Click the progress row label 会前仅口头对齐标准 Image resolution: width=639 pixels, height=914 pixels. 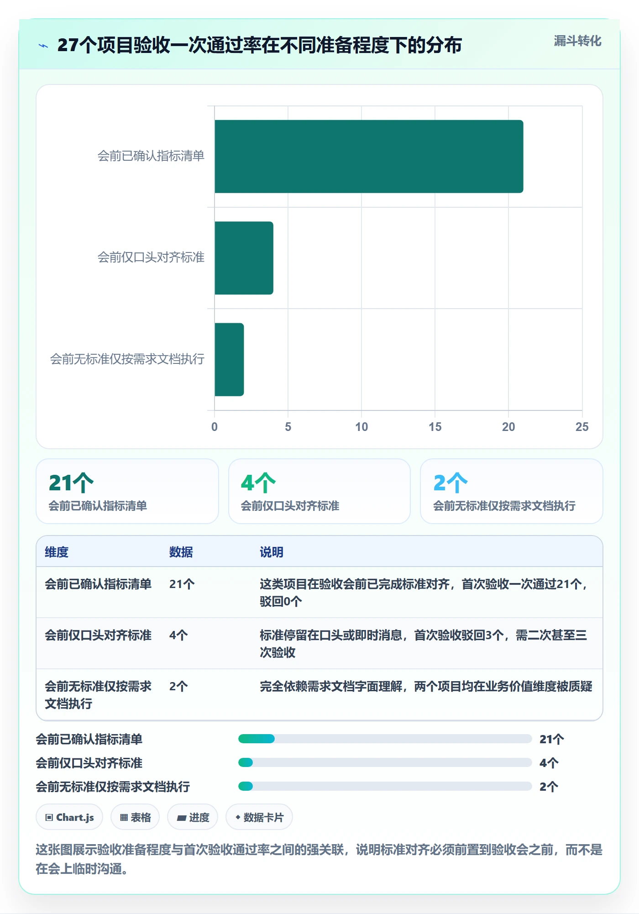[x=89, y=763]
